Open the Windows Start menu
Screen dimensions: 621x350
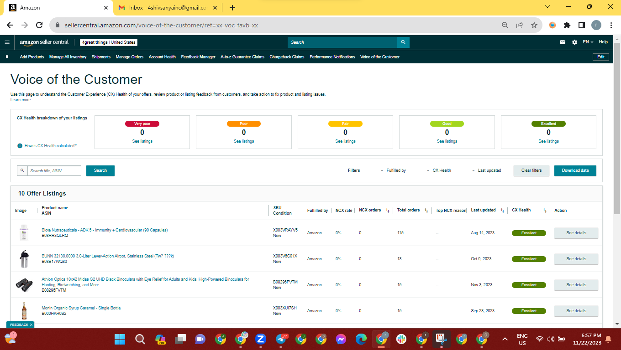click(120, 339)
